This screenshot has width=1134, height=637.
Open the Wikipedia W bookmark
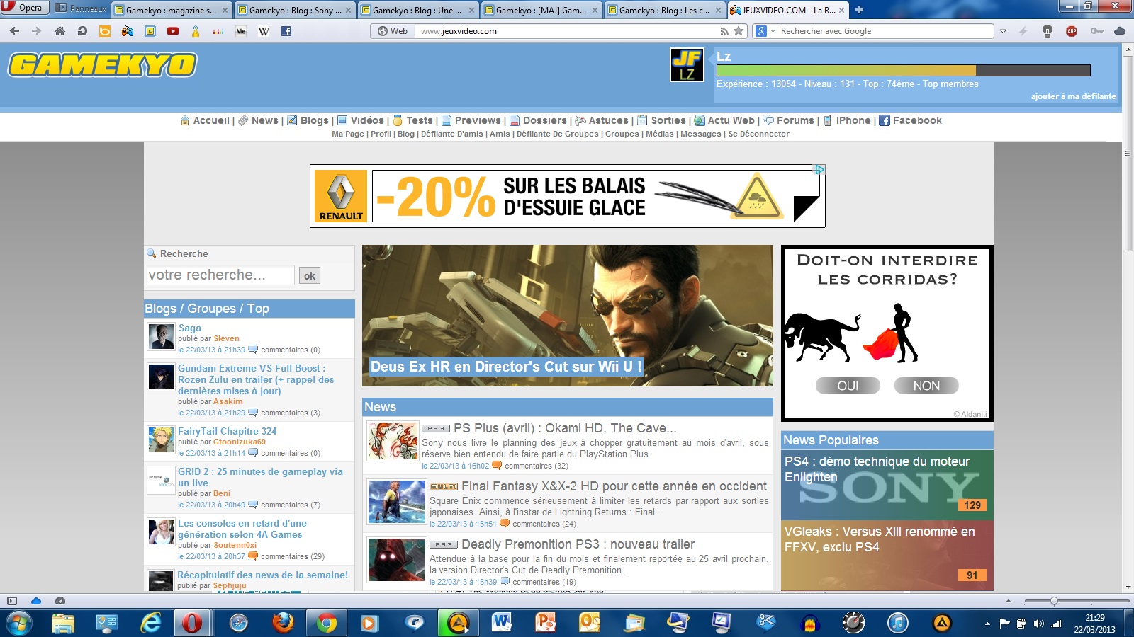pos(264,31)
